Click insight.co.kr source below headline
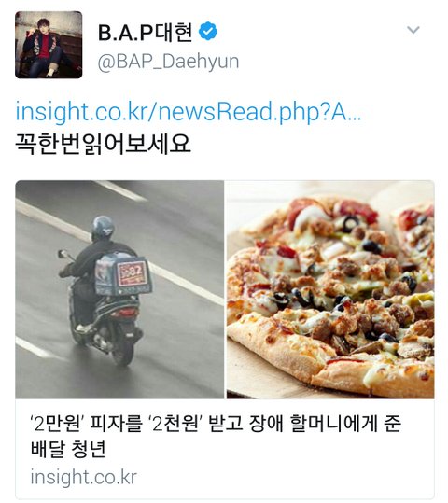 (x=84, y=477)
